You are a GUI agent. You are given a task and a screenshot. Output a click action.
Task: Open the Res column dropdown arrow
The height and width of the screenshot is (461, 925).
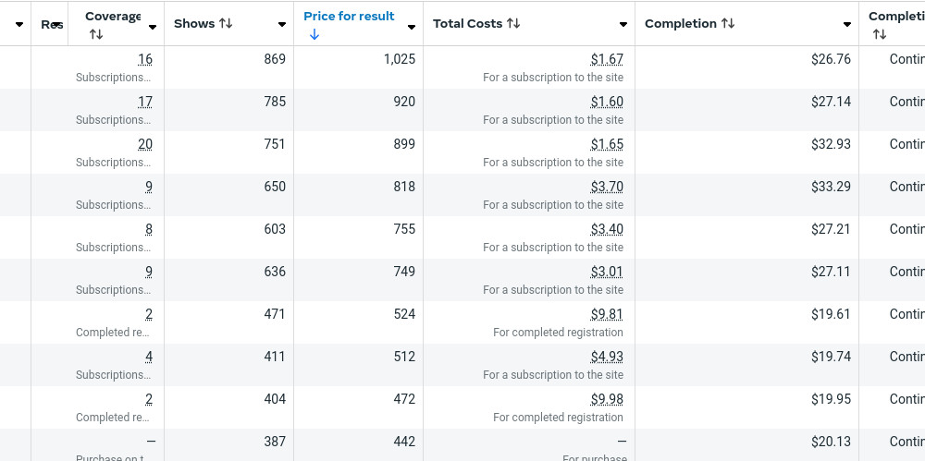[57, 24]
